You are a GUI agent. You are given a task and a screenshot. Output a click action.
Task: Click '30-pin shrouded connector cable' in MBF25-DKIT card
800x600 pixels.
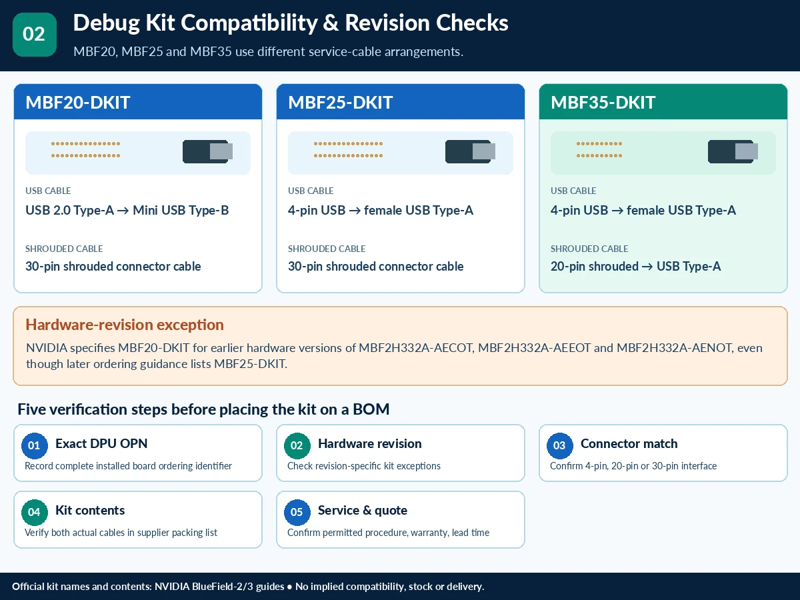(376, 267)
